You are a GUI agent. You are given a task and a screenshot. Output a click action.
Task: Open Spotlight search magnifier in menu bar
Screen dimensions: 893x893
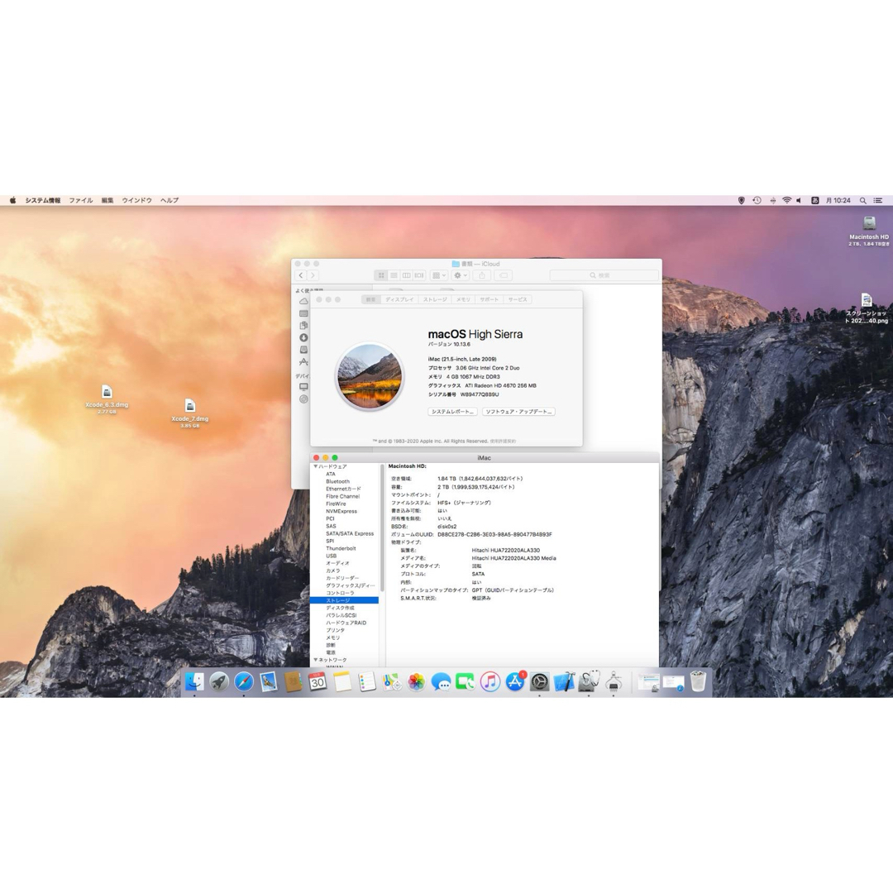pos(862,200)
